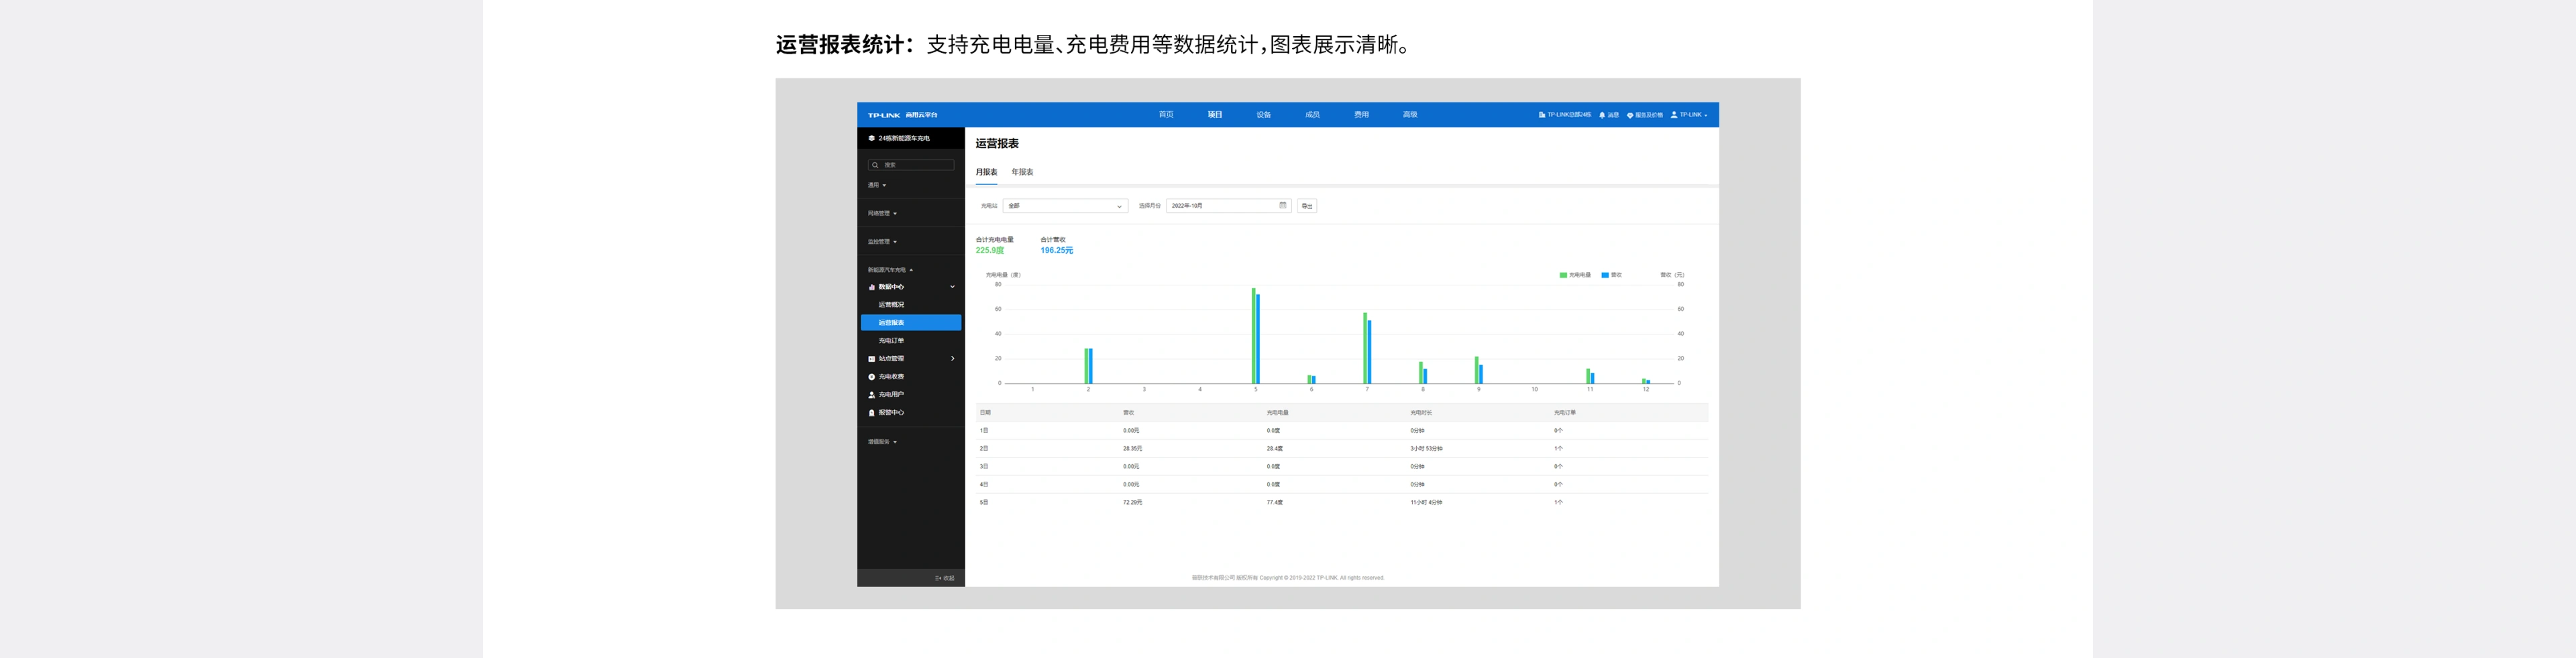
Task: Expand the 监控管理 sidebar group
Action: click(882, 242)
